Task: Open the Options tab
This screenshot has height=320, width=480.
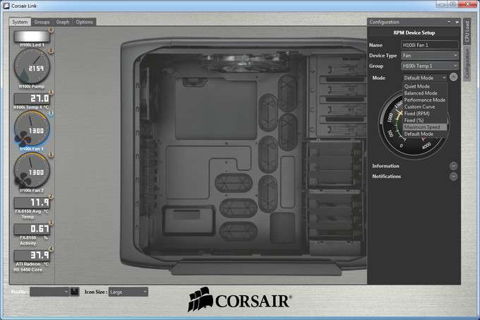Action: tap(84, 22)
